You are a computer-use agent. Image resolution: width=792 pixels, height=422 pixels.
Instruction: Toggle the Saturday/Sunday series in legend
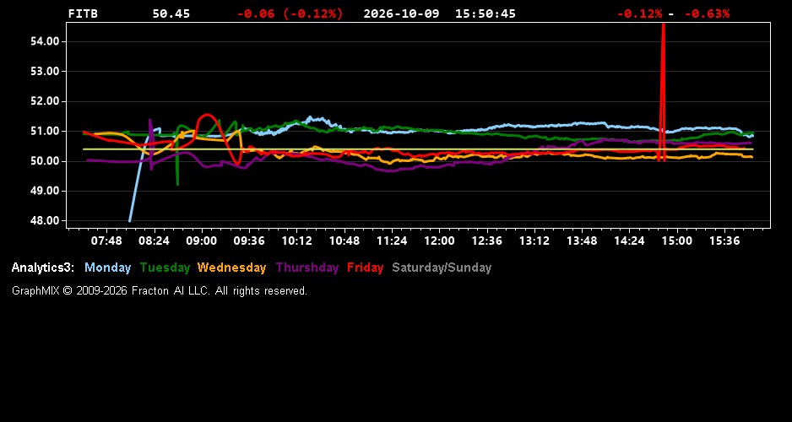[442, 268]
